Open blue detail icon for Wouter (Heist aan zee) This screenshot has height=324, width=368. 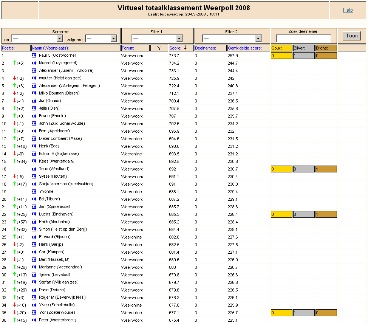(x=34, y=78)
